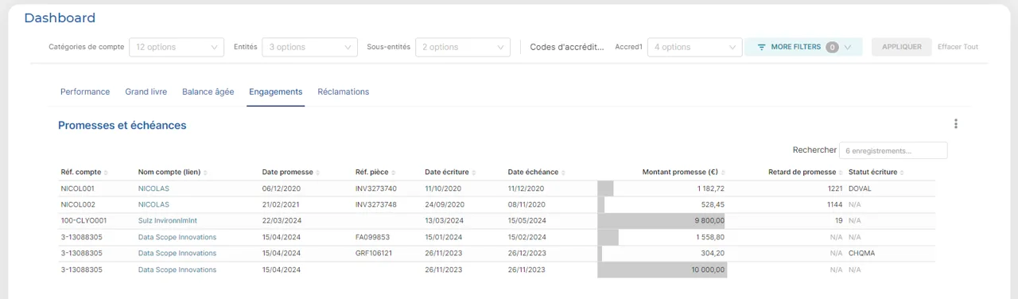Click Codes d'accrédit... label
The height and width of the screenshot is (299, 1018).
(567, 47)
